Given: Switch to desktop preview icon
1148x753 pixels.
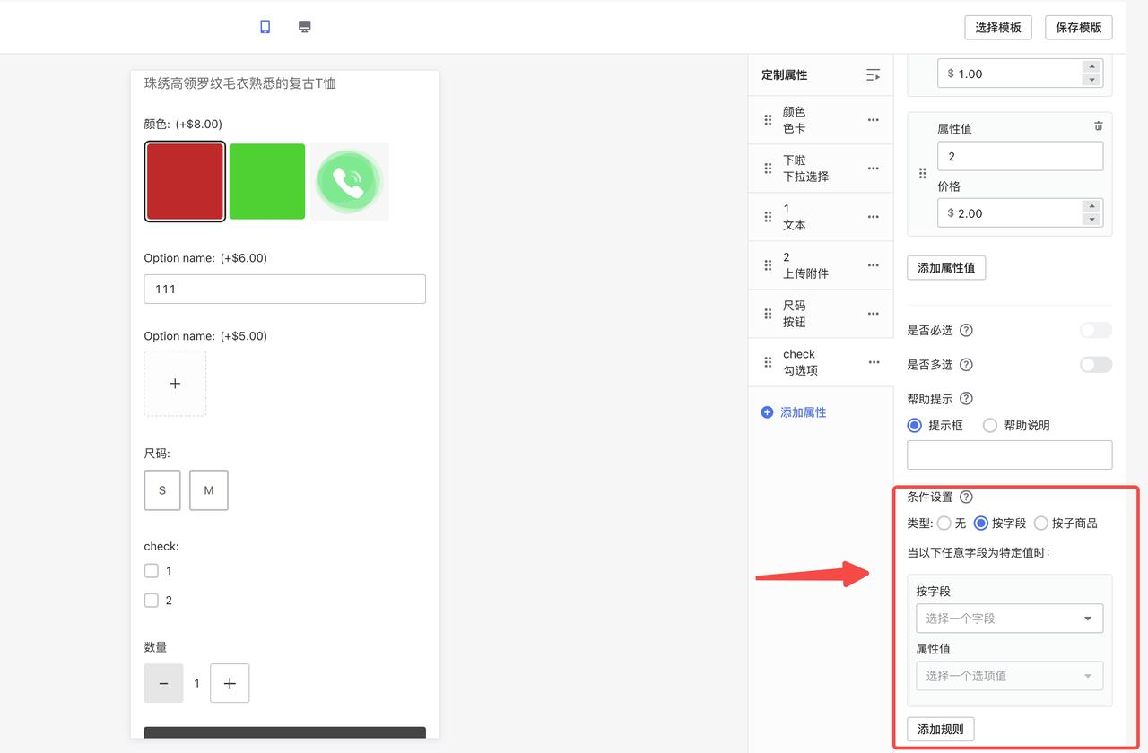Looking at the screenshot, I should (305, 27).
